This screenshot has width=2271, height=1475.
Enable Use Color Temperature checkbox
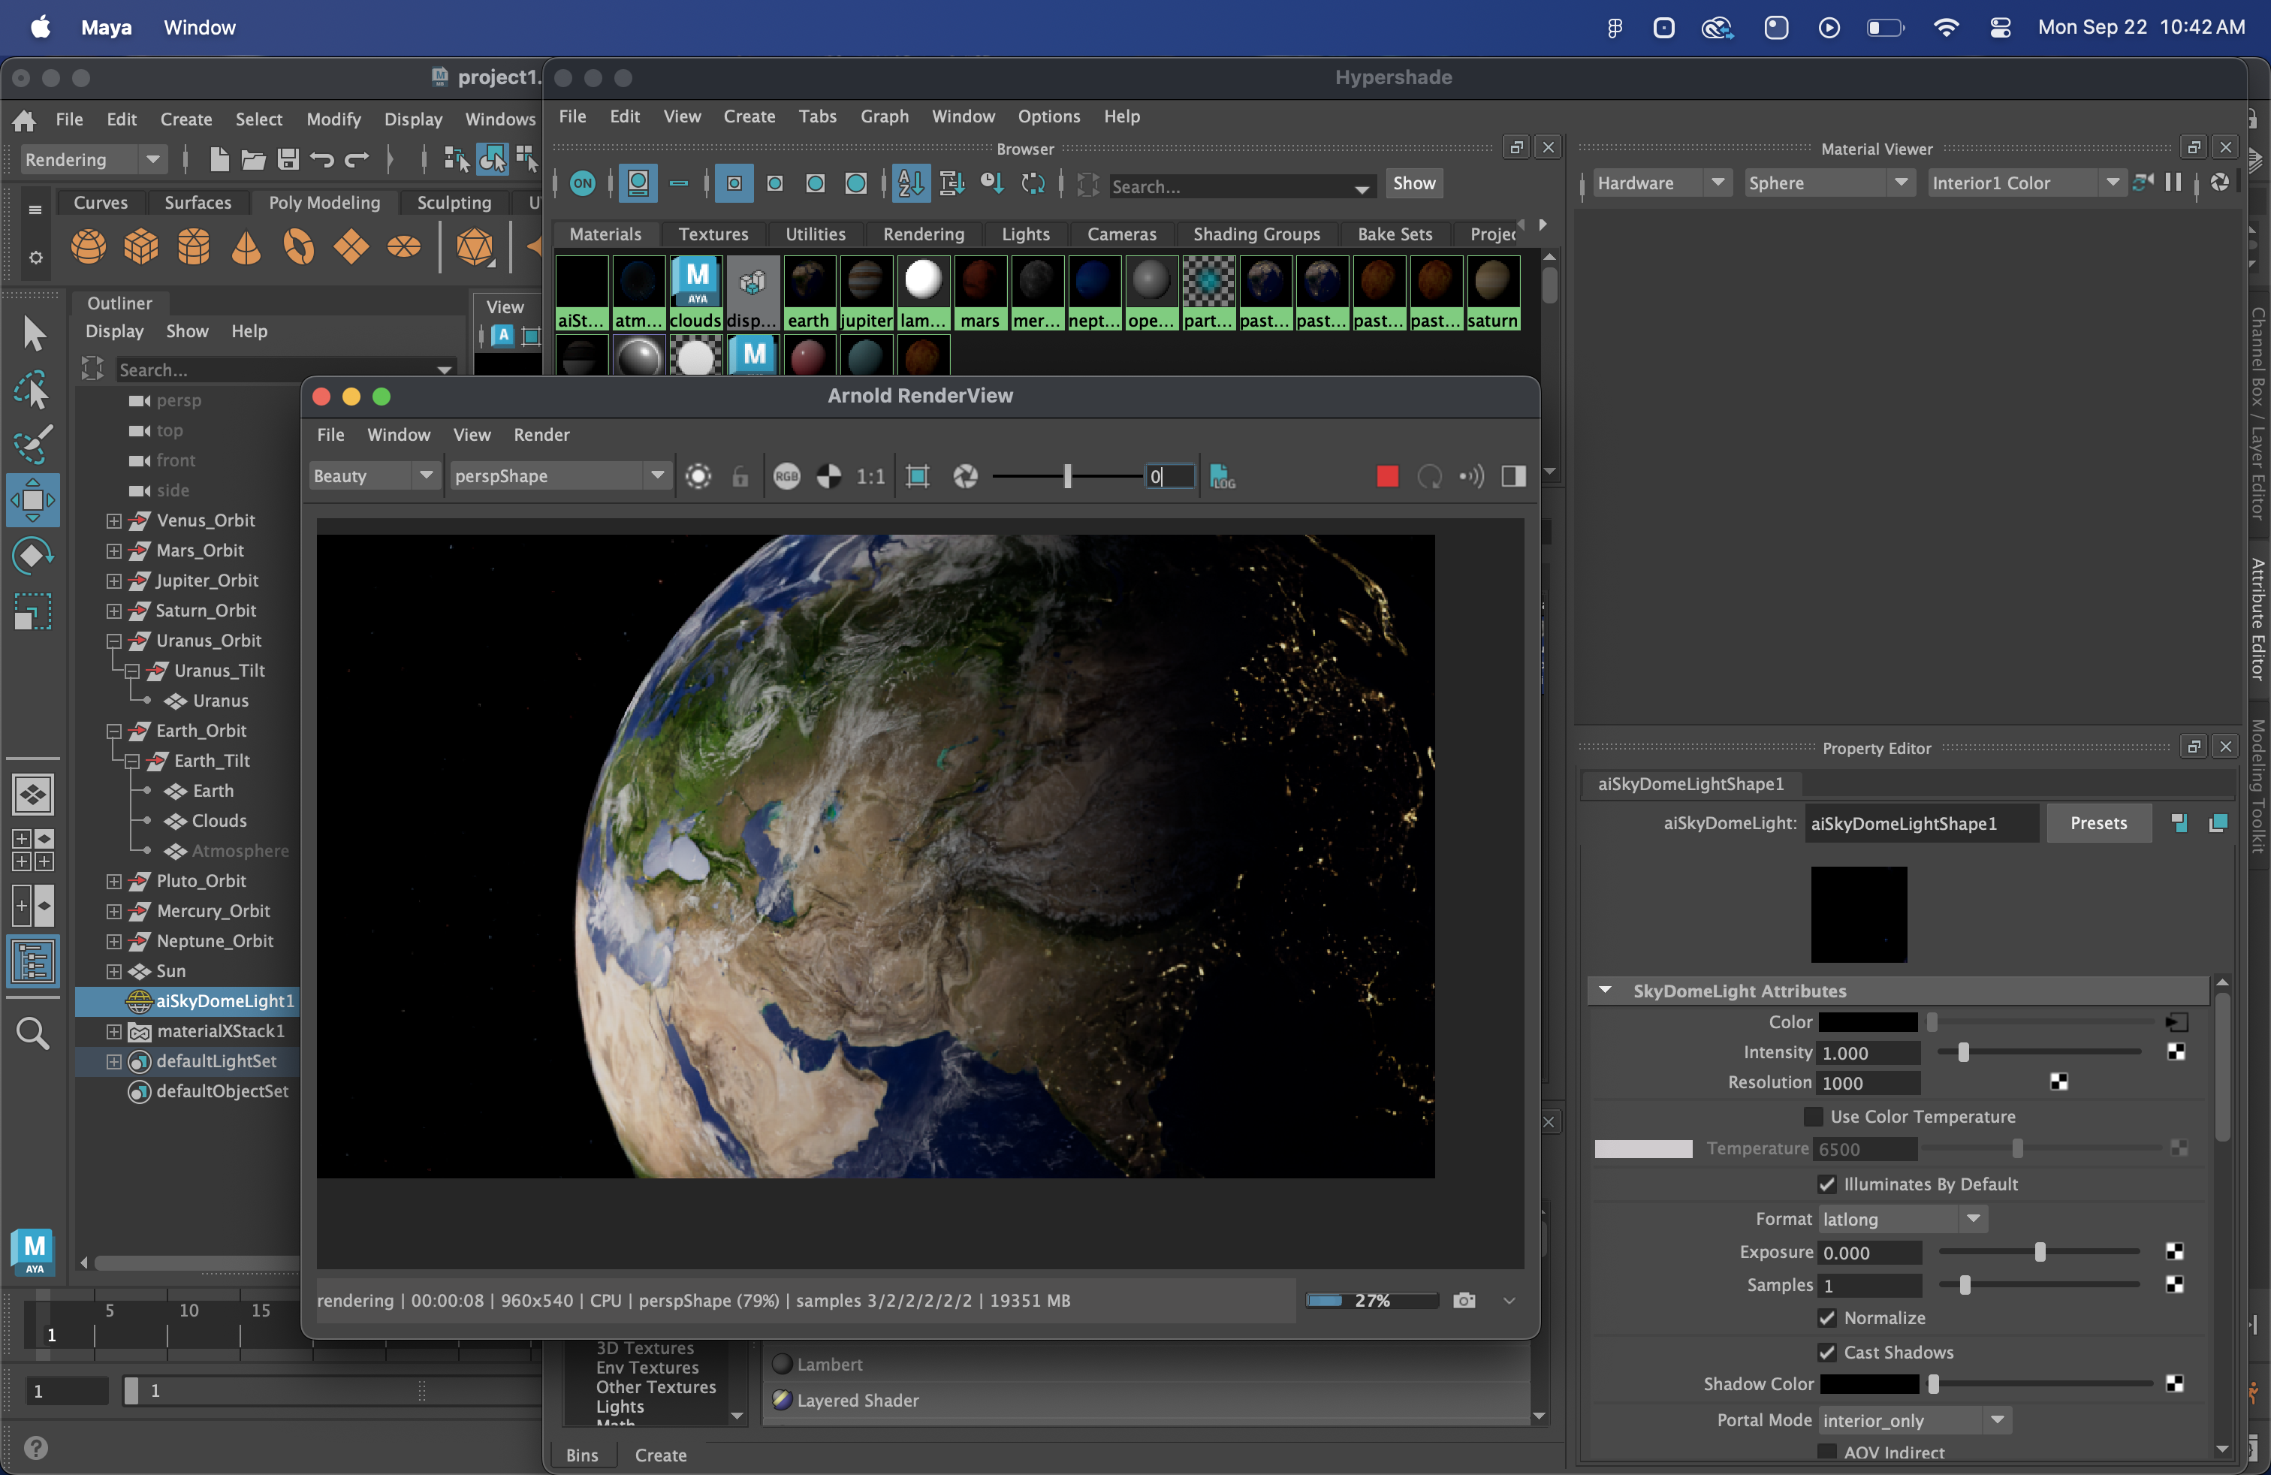1813,1116
